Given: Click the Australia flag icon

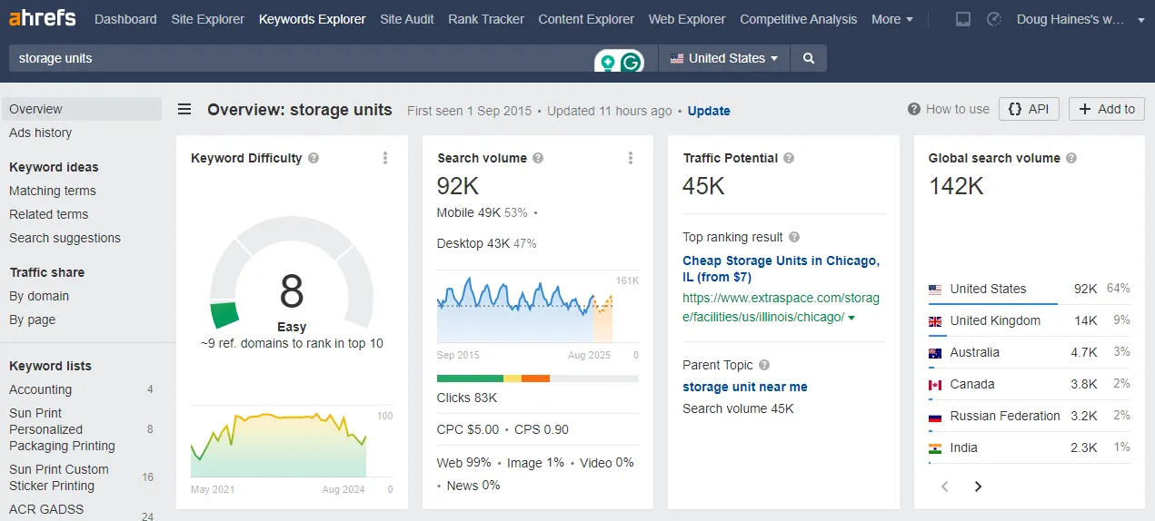Looking at the screenshot, I should click(935, 353).
